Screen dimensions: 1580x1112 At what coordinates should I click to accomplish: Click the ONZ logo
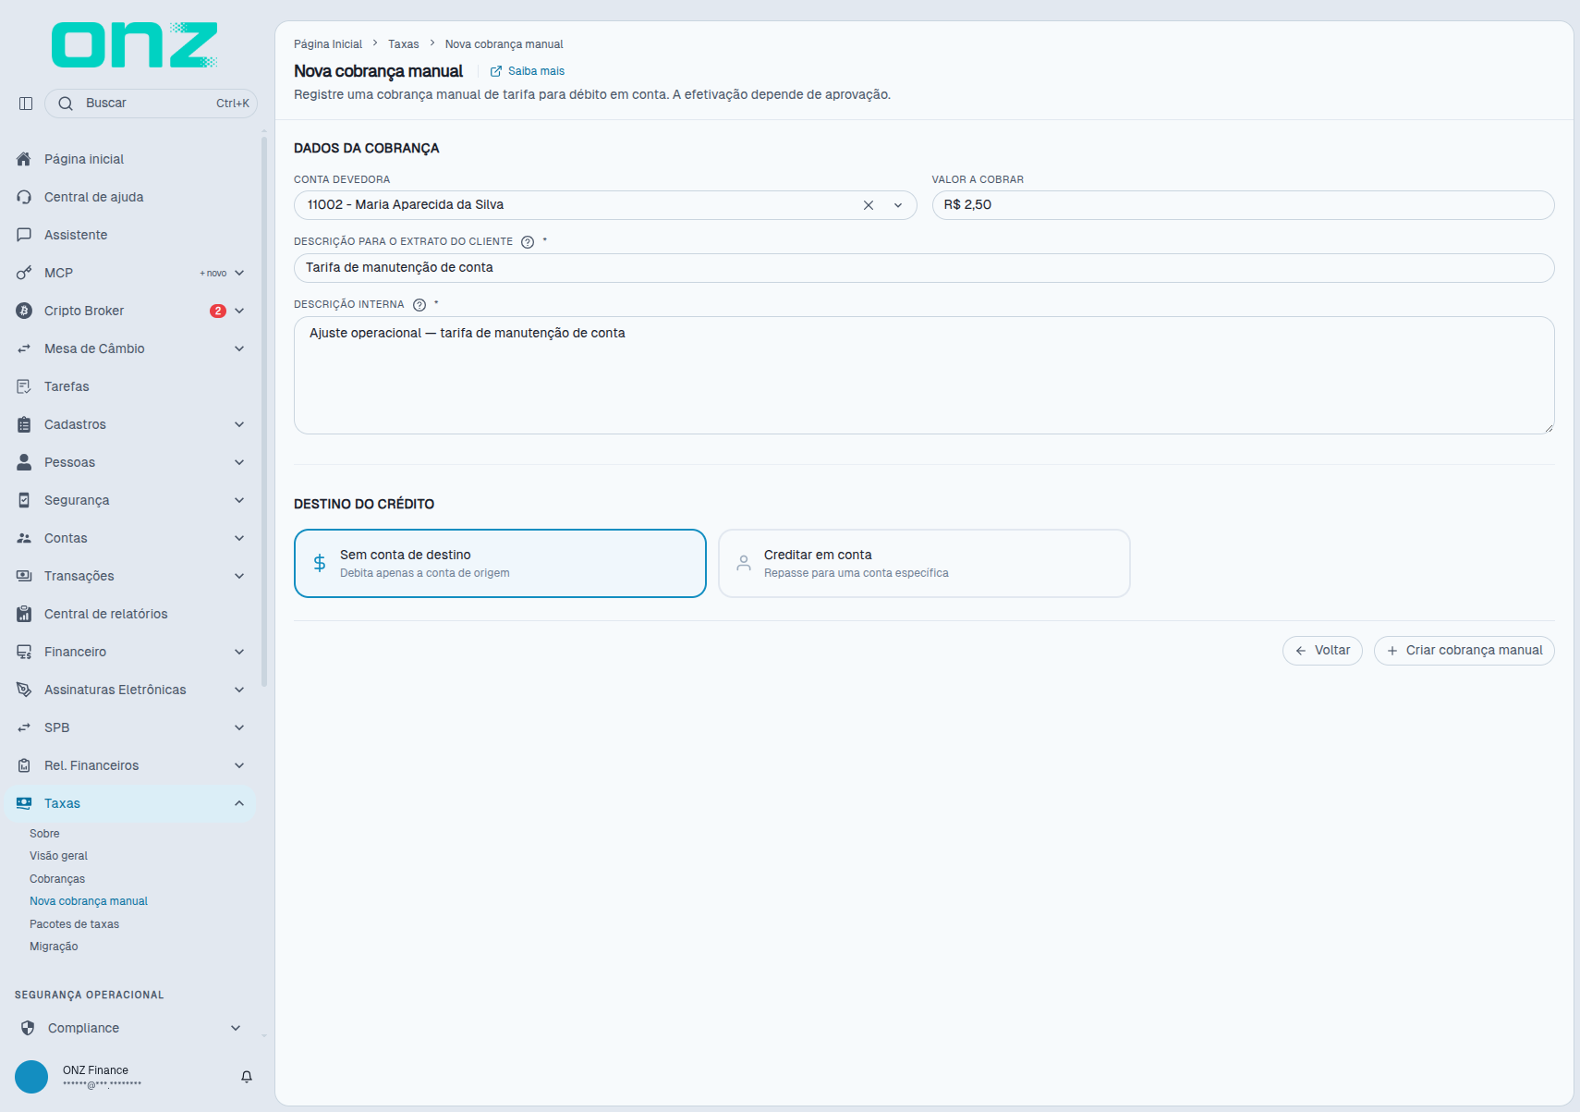[x=135, y=45]
